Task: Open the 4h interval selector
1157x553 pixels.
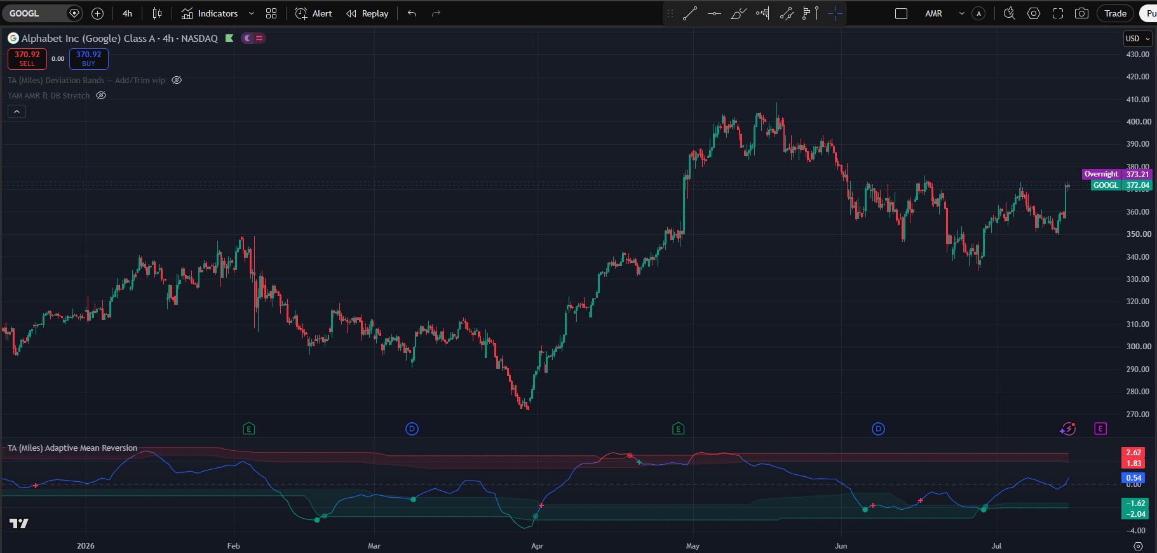Action: pyautogui.click(x=127, y=13)
